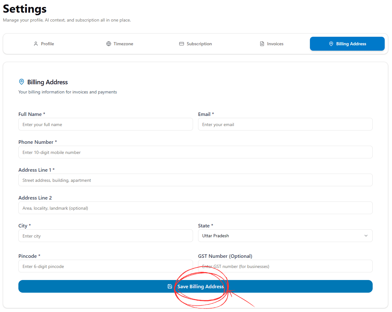Open the State dropdown showing Uttar Pradesh
Screen dimensions: 392x312
285,236
